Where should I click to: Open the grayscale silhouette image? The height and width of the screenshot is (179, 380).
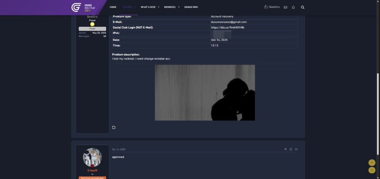(x=205, y=93)
